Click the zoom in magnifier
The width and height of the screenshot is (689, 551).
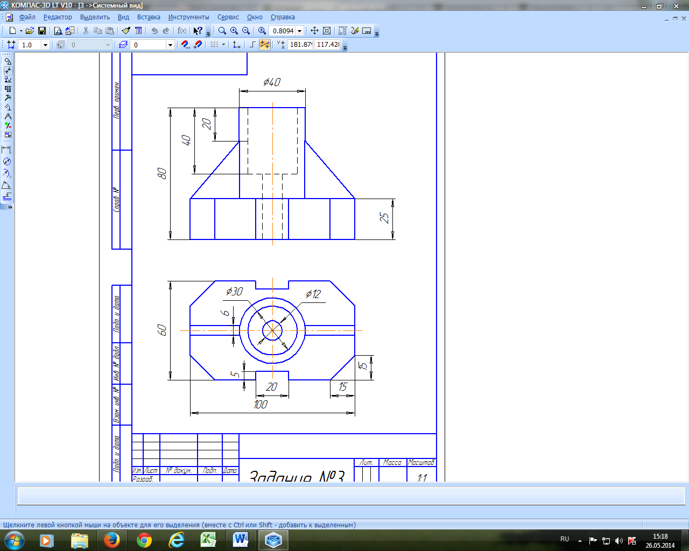point(234,31)
